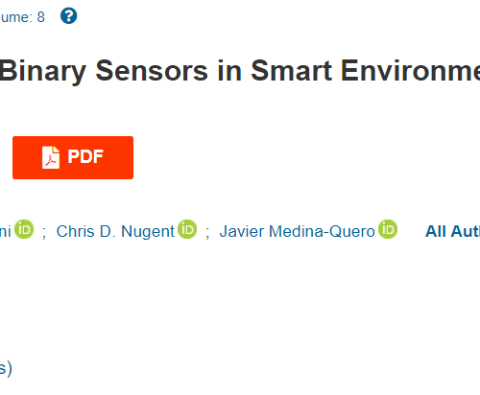Screen dimensions: 480x395
Task: Click the word 'Binary' in the title
Action: (42, 72)
